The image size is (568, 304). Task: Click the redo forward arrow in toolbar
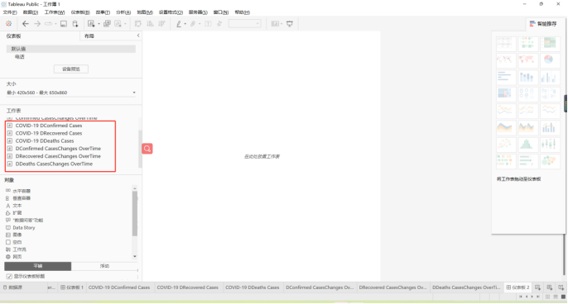(37, 24)
